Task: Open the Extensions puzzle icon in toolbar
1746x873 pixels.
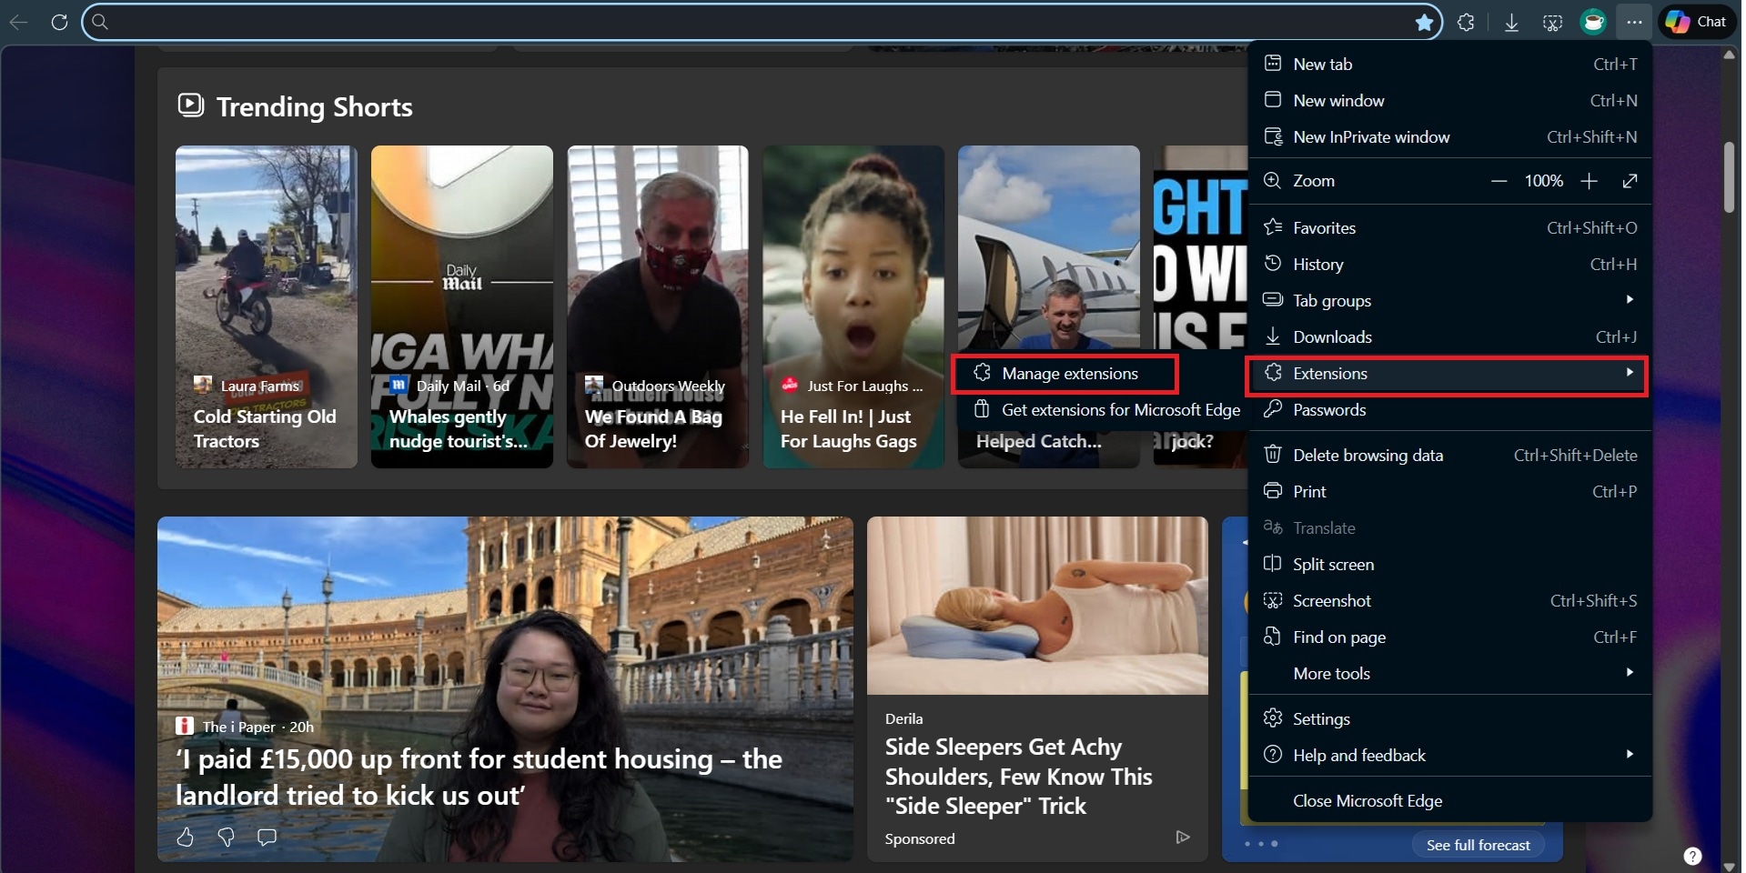Action: [x=1466, y=22]
